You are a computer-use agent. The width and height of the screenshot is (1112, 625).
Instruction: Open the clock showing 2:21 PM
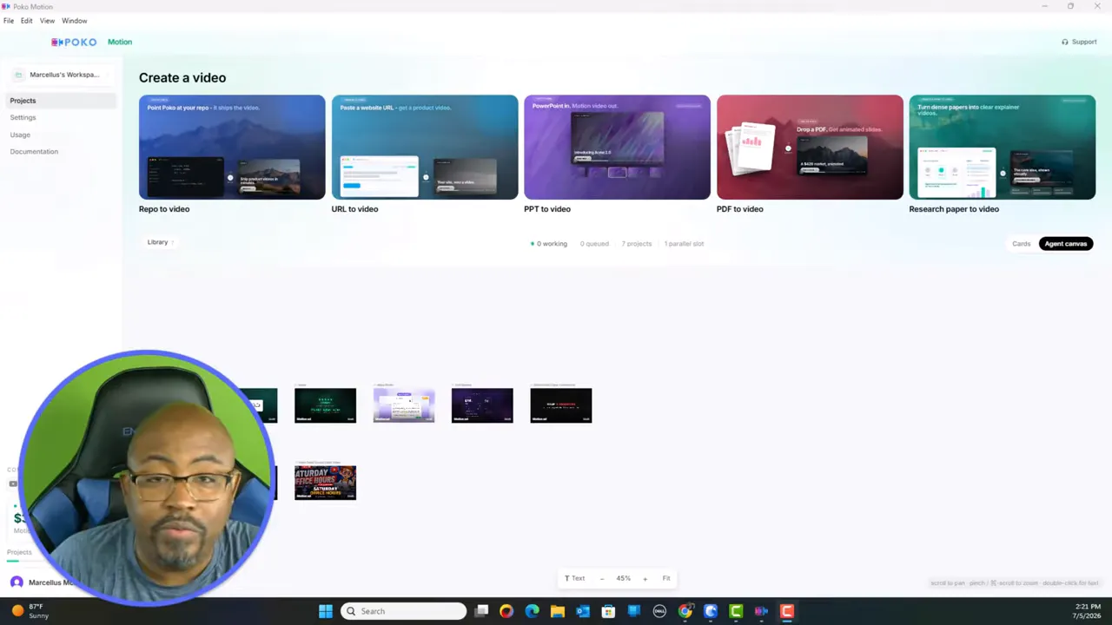[1088, 611]
